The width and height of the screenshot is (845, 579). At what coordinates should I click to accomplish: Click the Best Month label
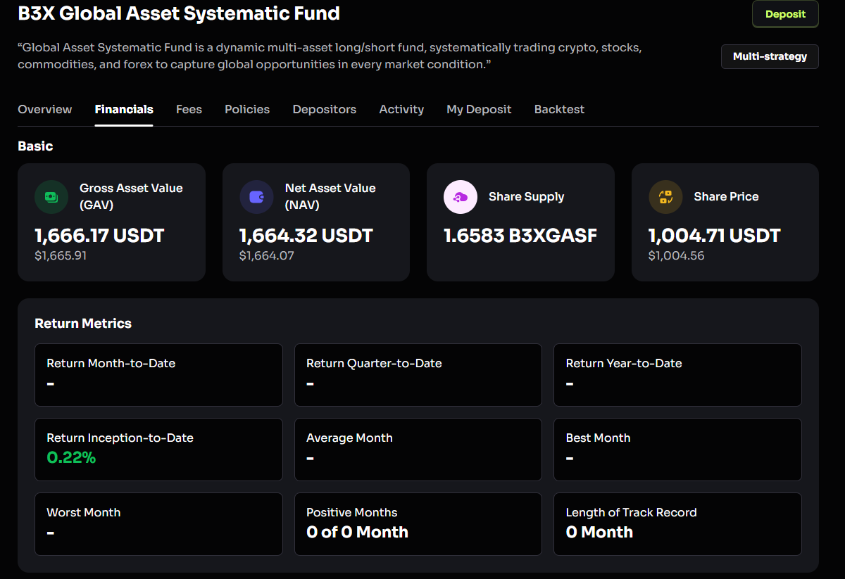[598, 438]
